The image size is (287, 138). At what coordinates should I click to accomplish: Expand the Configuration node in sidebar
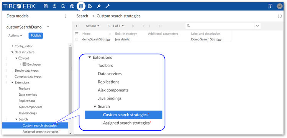(x=12, y=46)
